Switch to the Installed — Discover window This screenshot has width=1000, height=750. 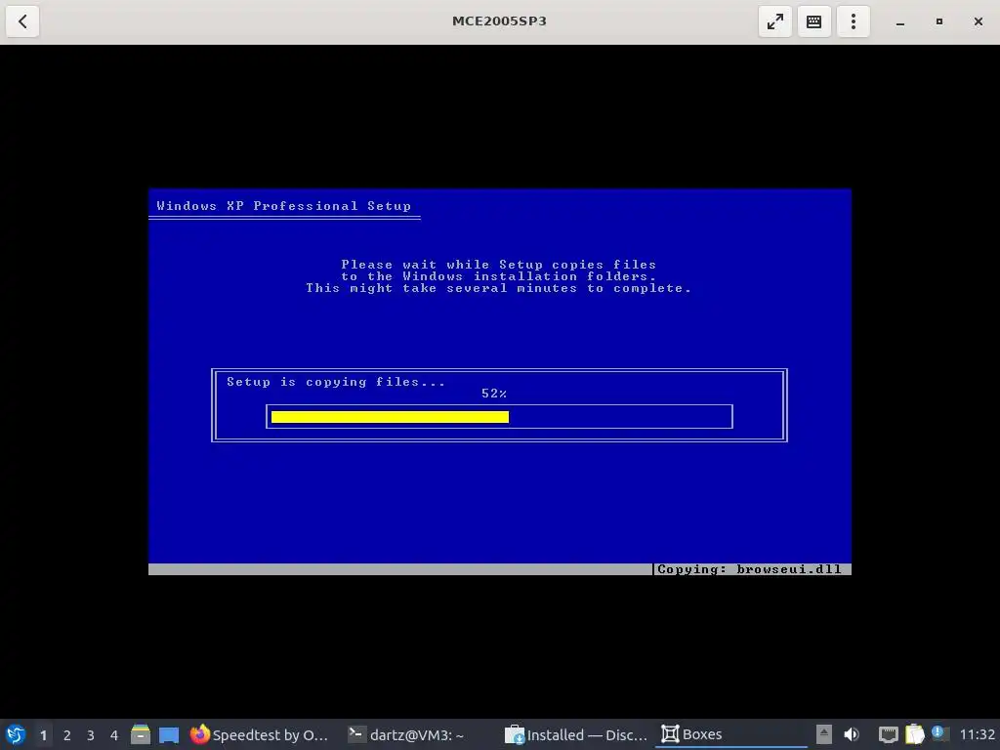576,734
